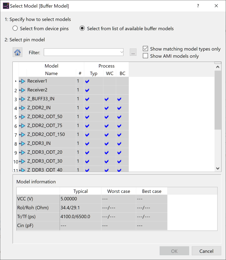The height and width of the screenshot is (260, 226).
Task: Click the buffer icon for Z_BUFF33_IN
Action: (22, 99)
